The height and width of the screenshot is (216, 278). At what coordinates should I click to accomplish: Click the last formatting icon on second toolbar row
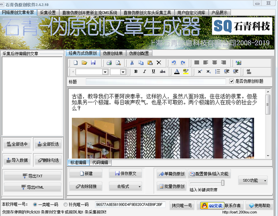pyautogui.click(x=249, y=72)
